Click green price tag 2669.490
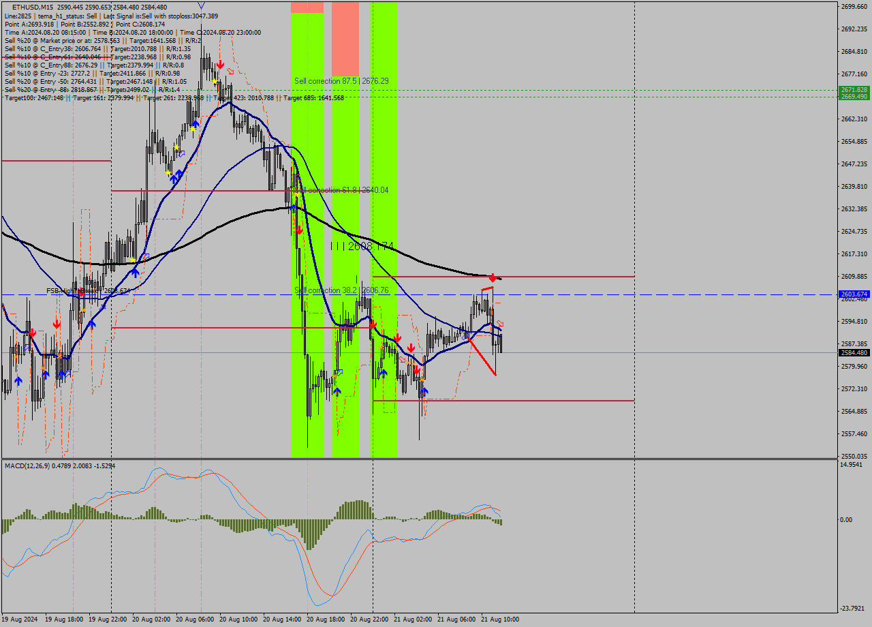This screenshot has height=627, width=872. pos(854,97)
